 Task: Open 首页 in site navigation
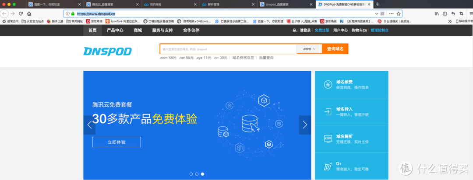(x=92, y=31)
